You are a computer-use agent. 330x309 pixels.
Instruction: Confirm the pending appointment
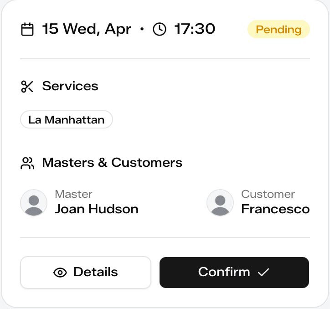(234, 273)
